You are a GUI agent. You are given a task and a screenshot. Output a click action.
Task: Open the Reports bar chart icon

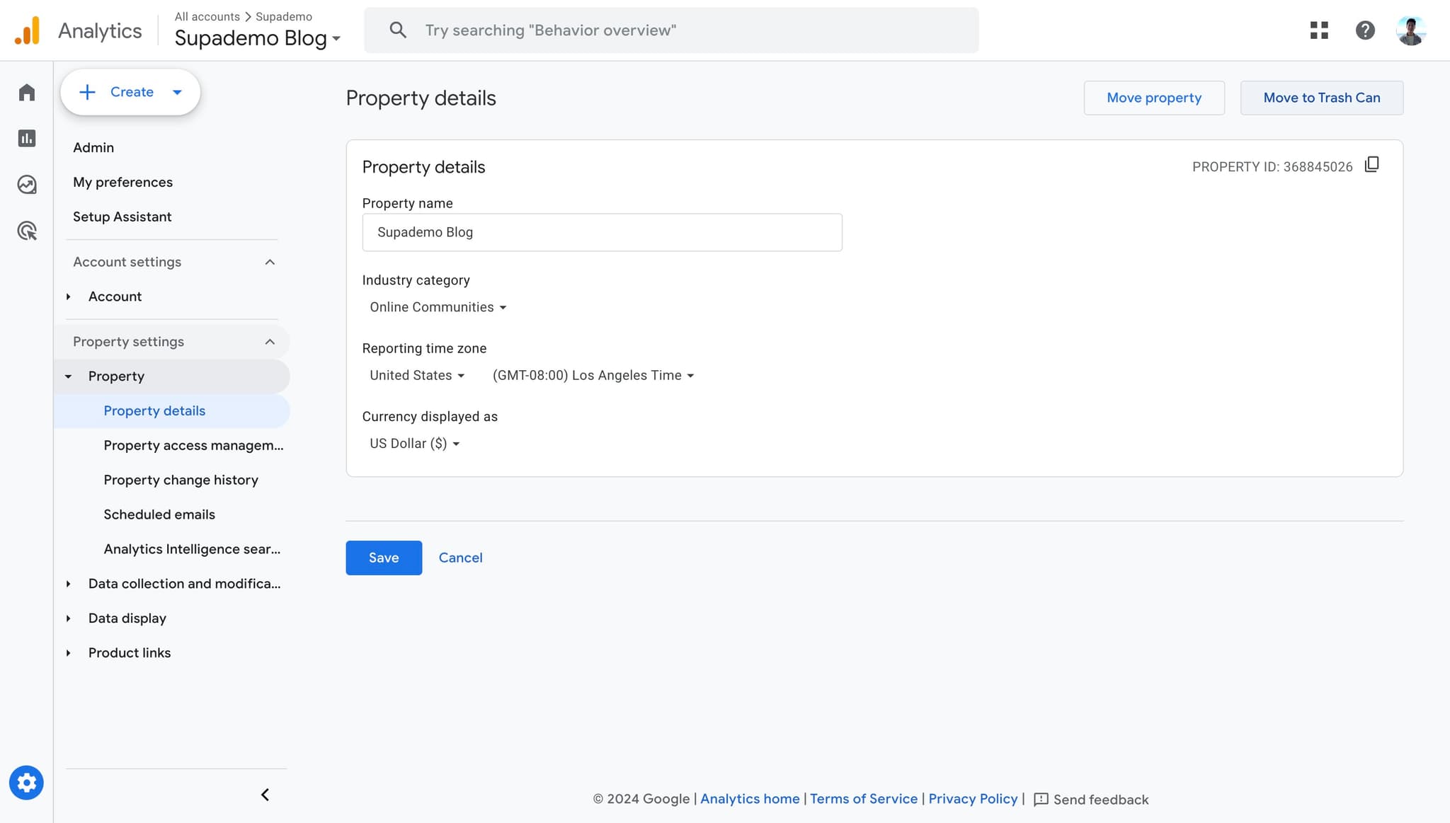coord(27,139)
